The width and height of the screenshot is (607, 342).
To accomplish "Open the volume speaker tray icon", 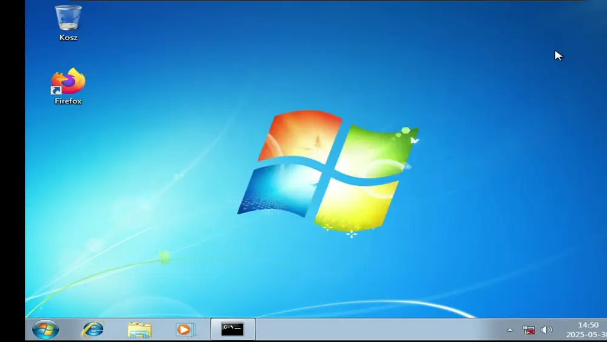I will (x=547, y=330).
